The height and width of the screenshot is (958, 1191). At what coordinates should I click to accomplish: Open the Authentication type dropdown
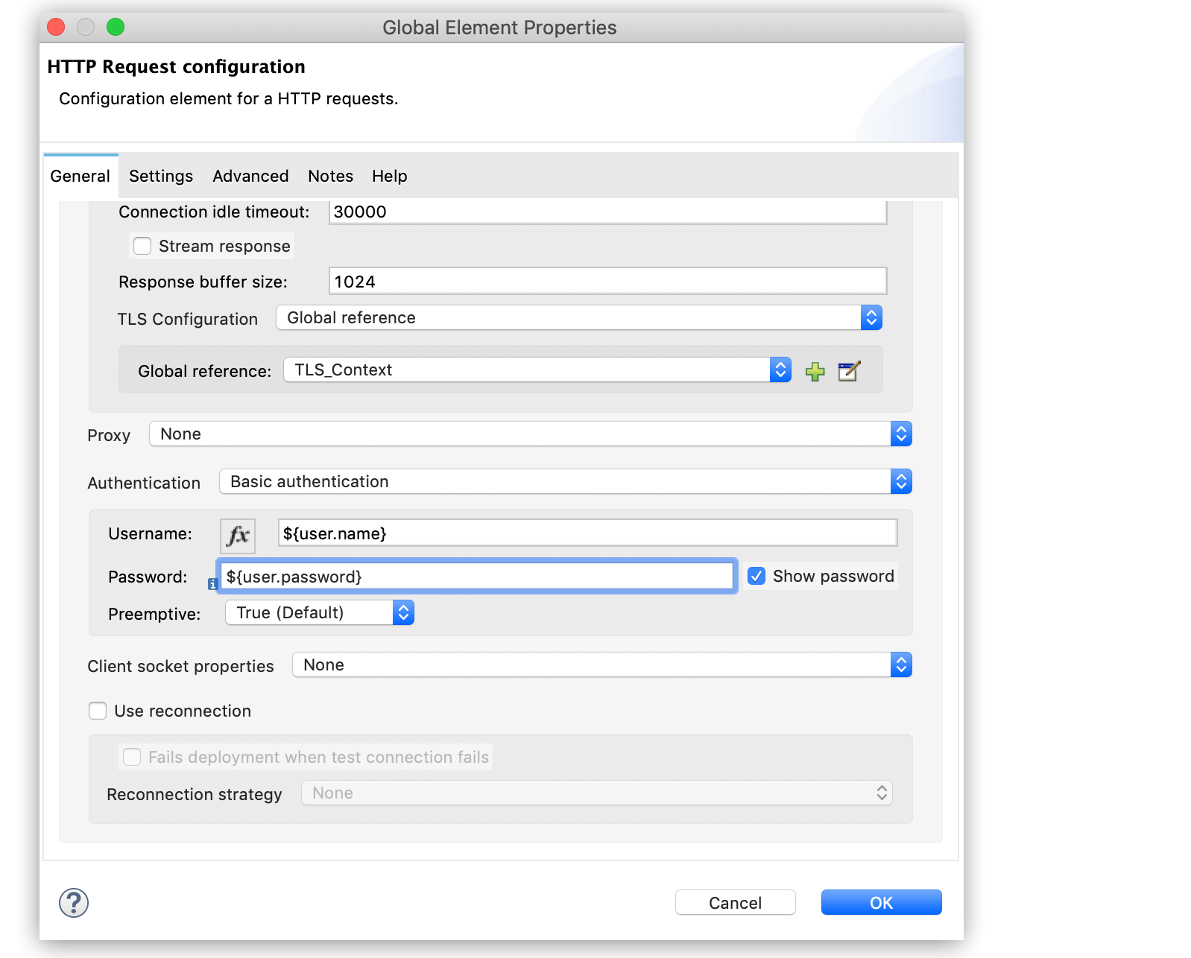pos(565,482)
